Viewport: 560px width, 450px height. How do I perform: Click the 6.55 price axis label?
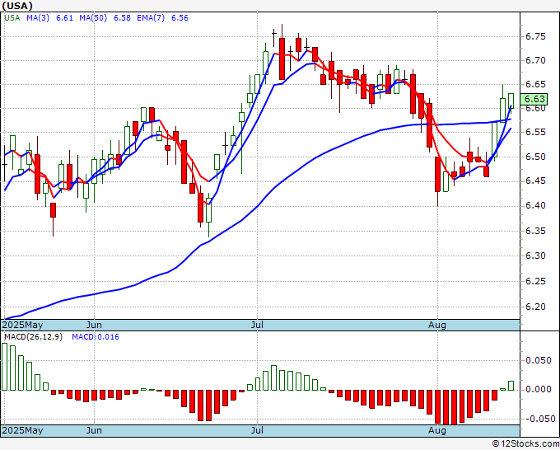(x=535, y=132)
